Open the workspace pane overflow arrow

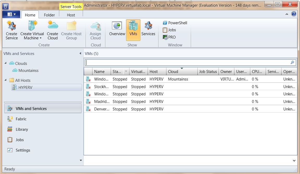click(81, 160)
